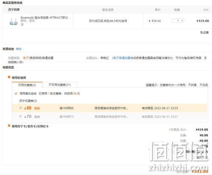Viewport: 212px width, 175px height.
Task: Open the Swarovski earrings product thumbnail
Action: [x=14, y=22]
